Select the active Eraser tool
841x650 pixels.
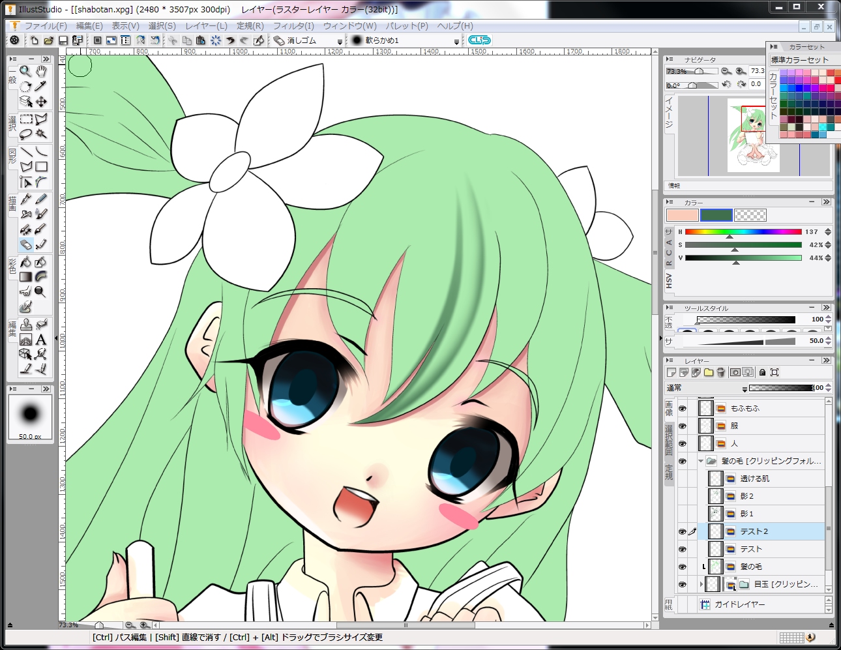tap(25, 244)
